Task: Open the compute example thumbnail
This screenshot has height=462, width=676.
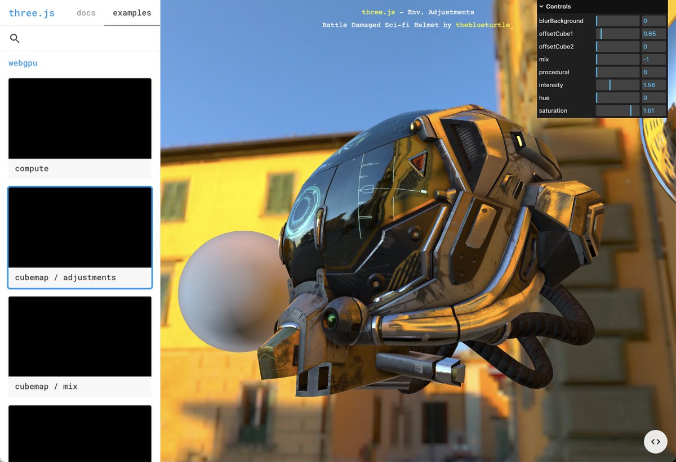Action: tap(79, 118)
